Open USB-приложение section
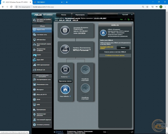The height and width of the screenshot is (134, 168). point(42,65)
